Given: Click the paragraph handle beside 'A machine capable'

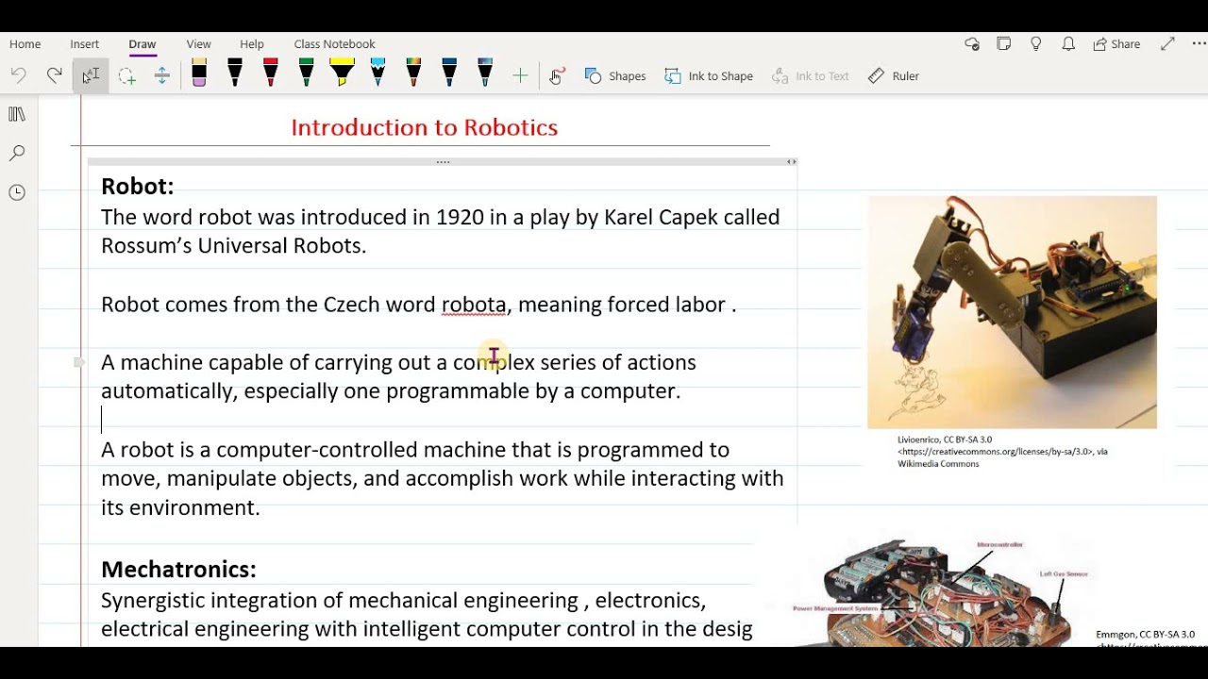Looking at the screenshot, I should point(79,362).
